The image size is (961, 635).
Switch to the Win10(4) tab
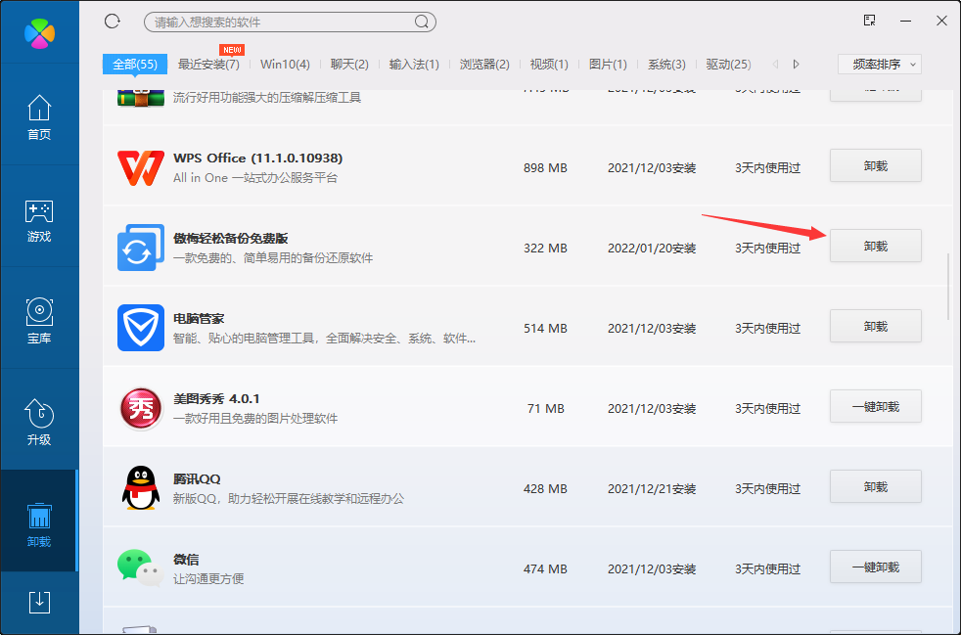285,65
